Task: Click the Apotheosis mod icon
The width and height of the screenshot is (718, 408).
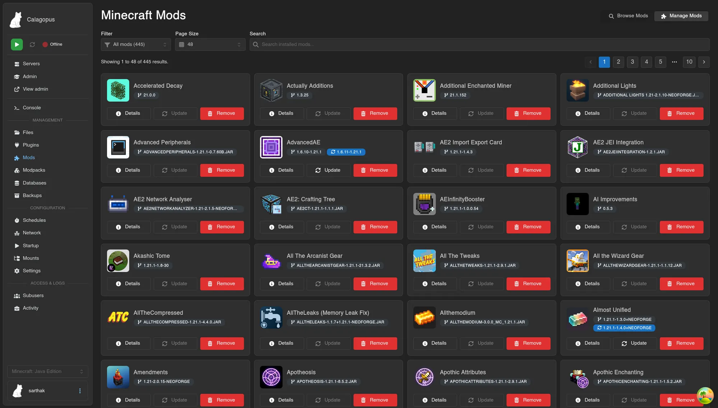Action: (x=271, y=377)
